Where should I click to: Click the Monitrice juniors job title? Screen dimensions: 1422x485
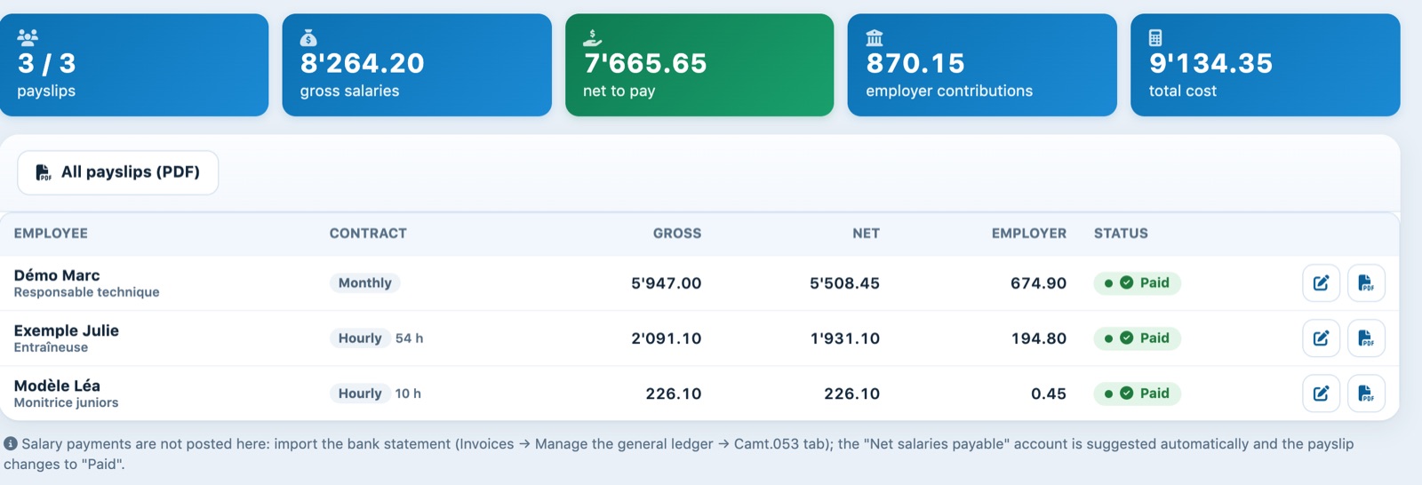tap(66, 402)
